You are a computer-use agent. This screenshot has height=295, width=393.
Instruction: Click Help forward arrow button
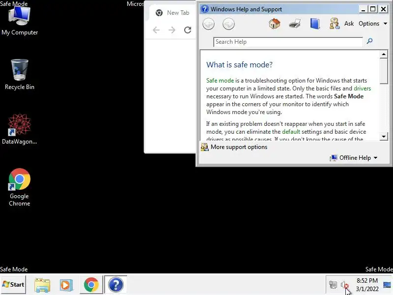[228, 24]
